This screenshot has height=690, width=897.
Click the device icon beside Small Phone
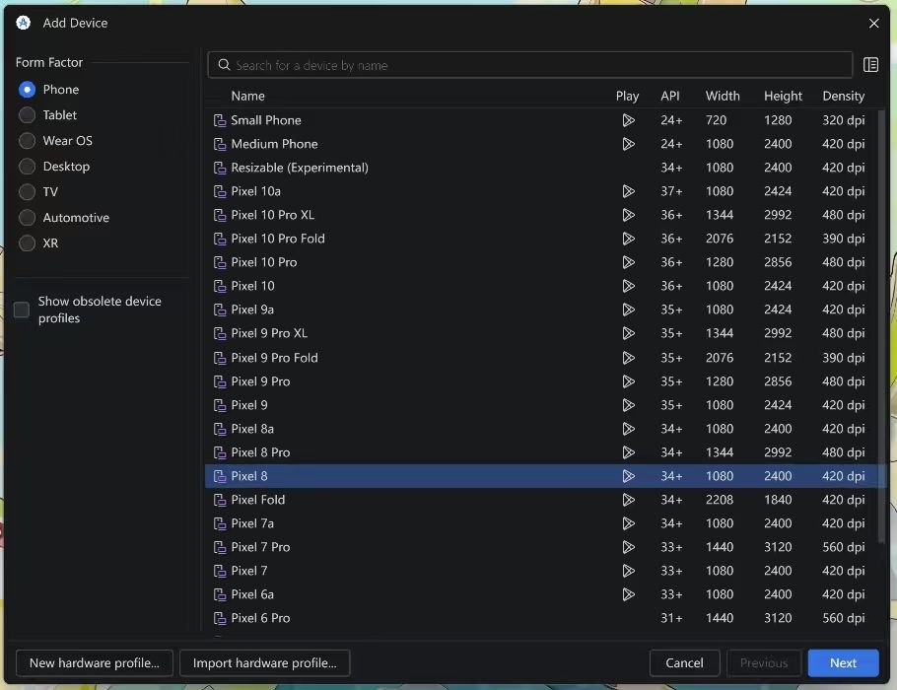click(220, 120)
